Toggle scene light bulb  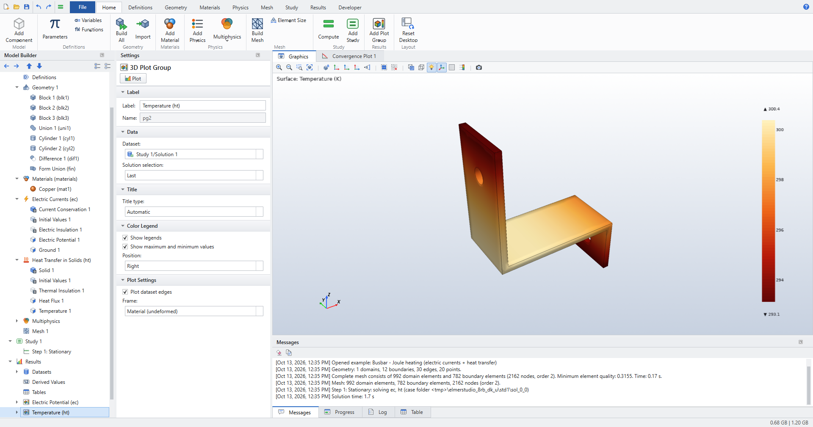[x=431, y=67]
